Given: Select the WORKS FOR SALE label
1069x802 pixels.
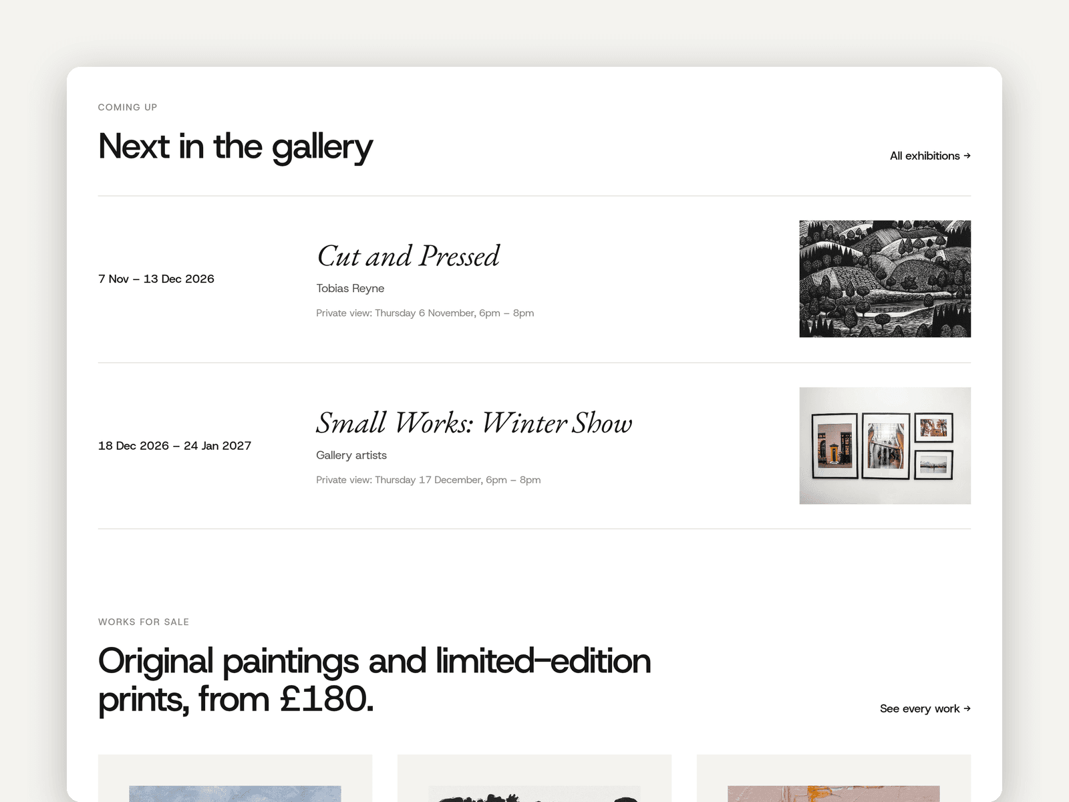Looking at the screenshot, I should click(x=144, y=622).
